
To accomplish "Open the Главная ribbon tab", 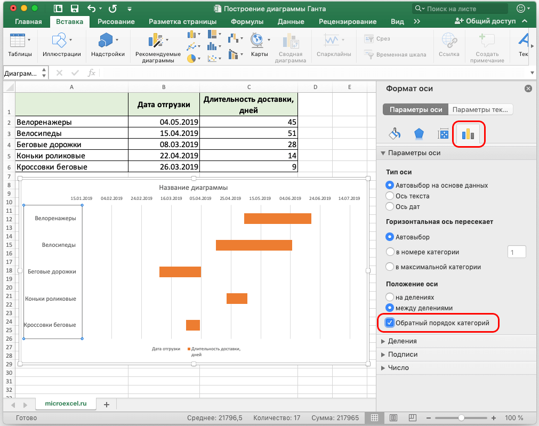I will tap(28, 22).
